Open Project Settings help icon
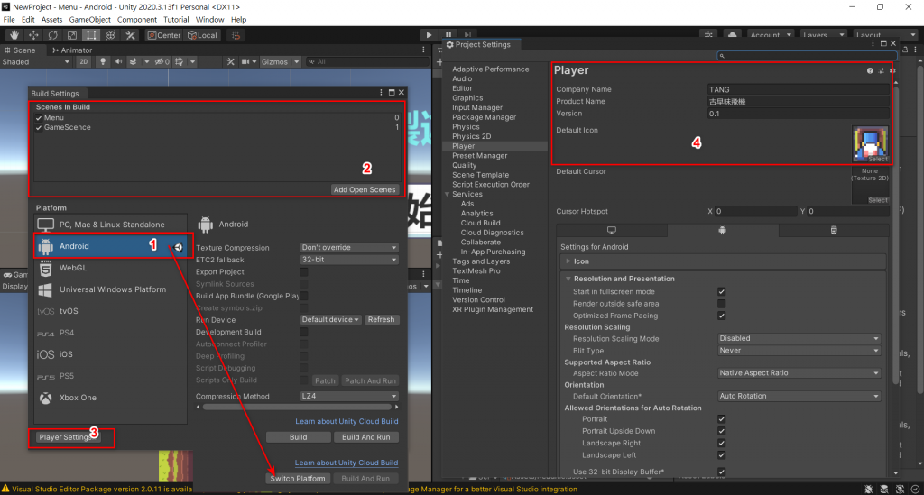The width and height of the screenshot is (924, 495). pos(870,70)
